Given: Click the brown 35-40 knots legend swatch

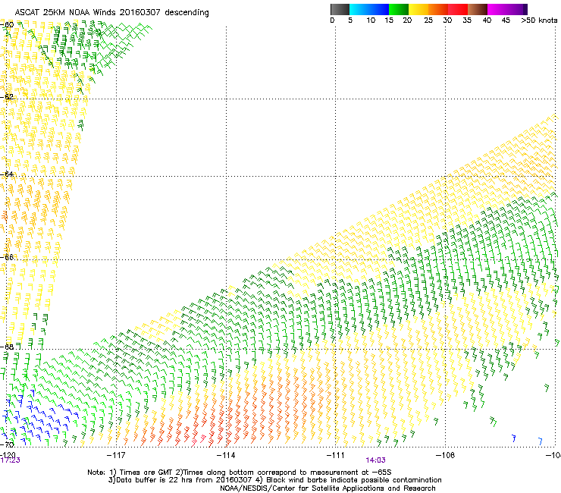Looking at the screenshot, I should click(478, 9).
